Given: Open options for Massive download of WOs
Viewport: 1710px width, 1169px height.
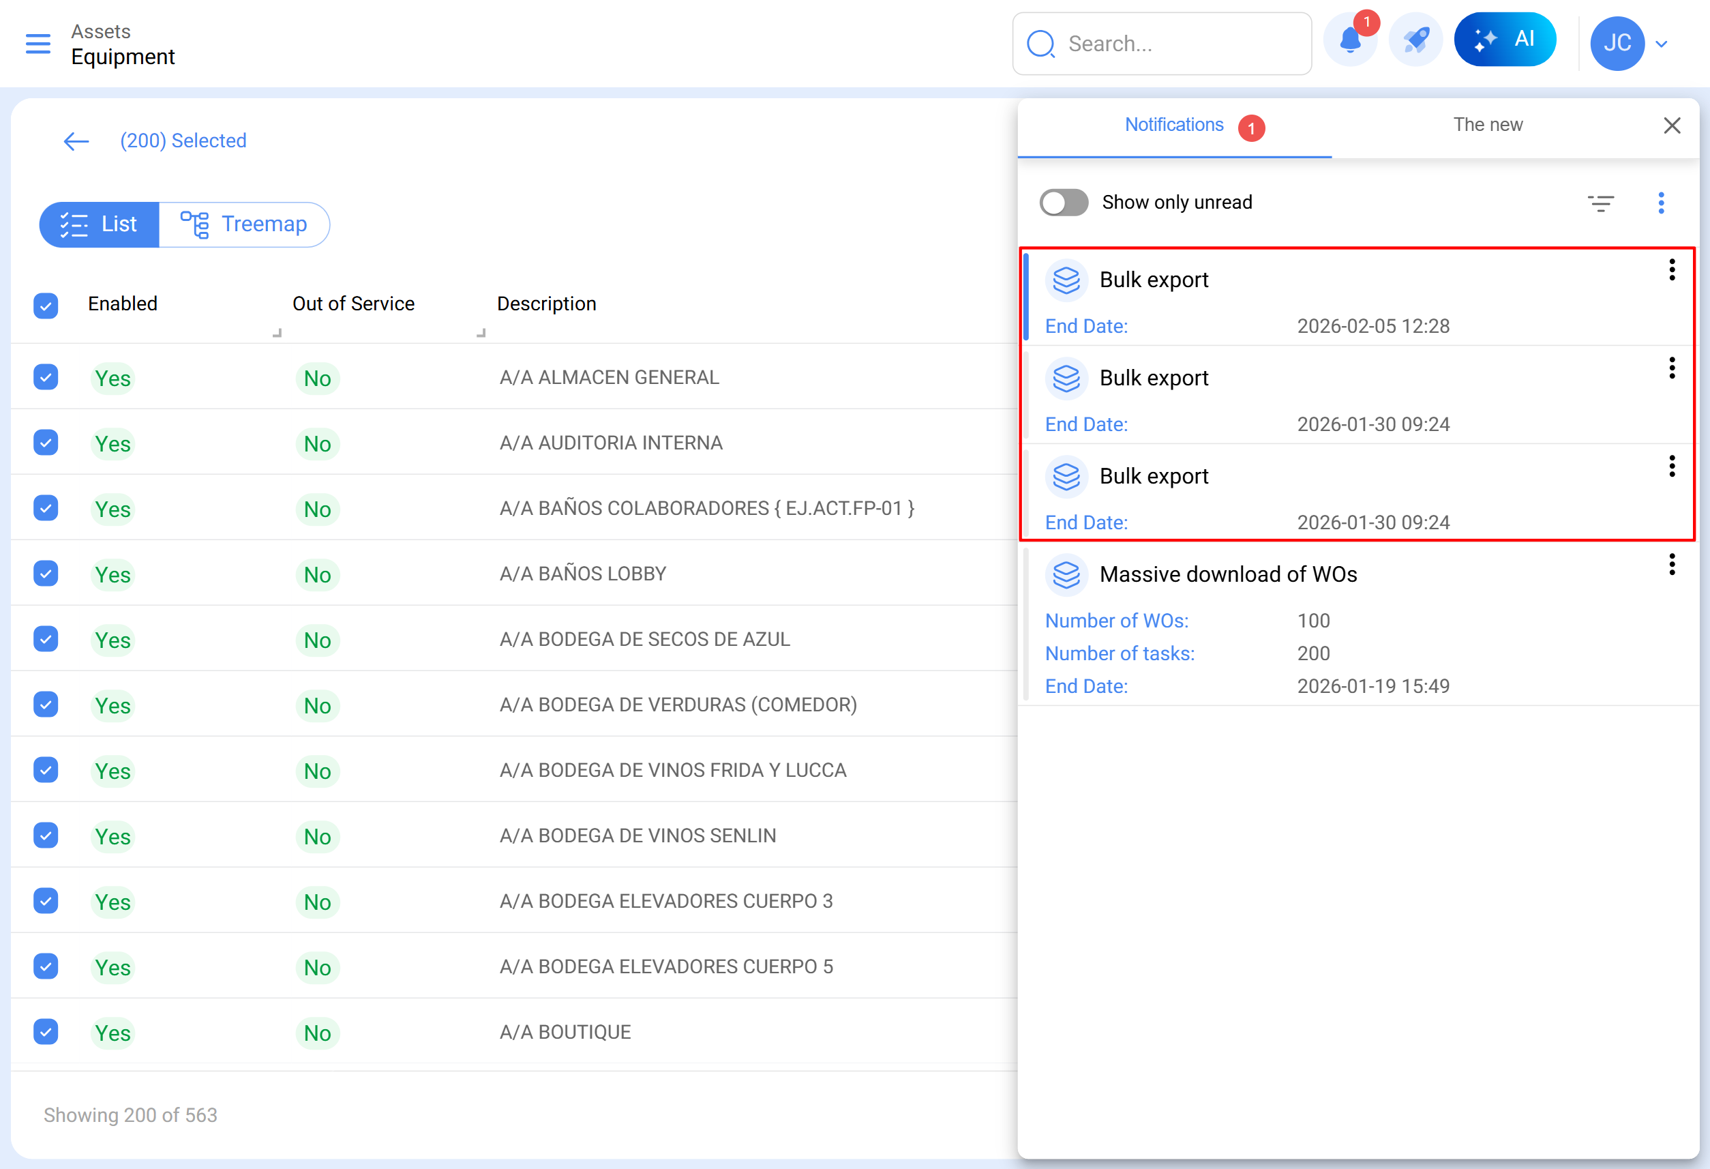Looking at the screenshot, I should (x=1672, y=565).
